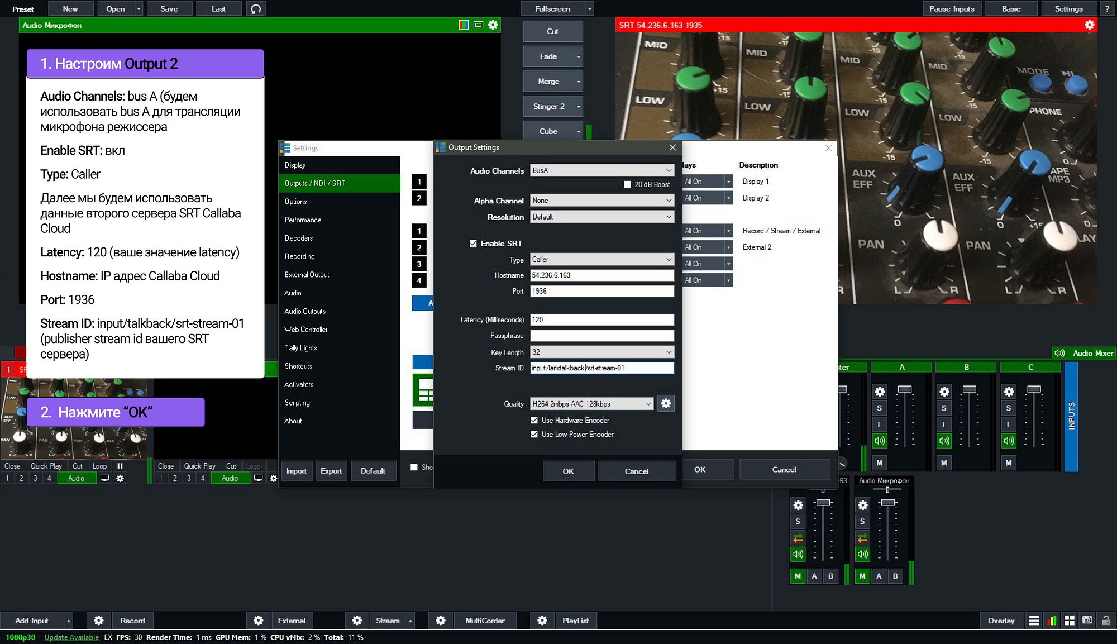
Task: Click the orange-green arrows icon on Audio Микрофон channel
Action: point(863,538)
